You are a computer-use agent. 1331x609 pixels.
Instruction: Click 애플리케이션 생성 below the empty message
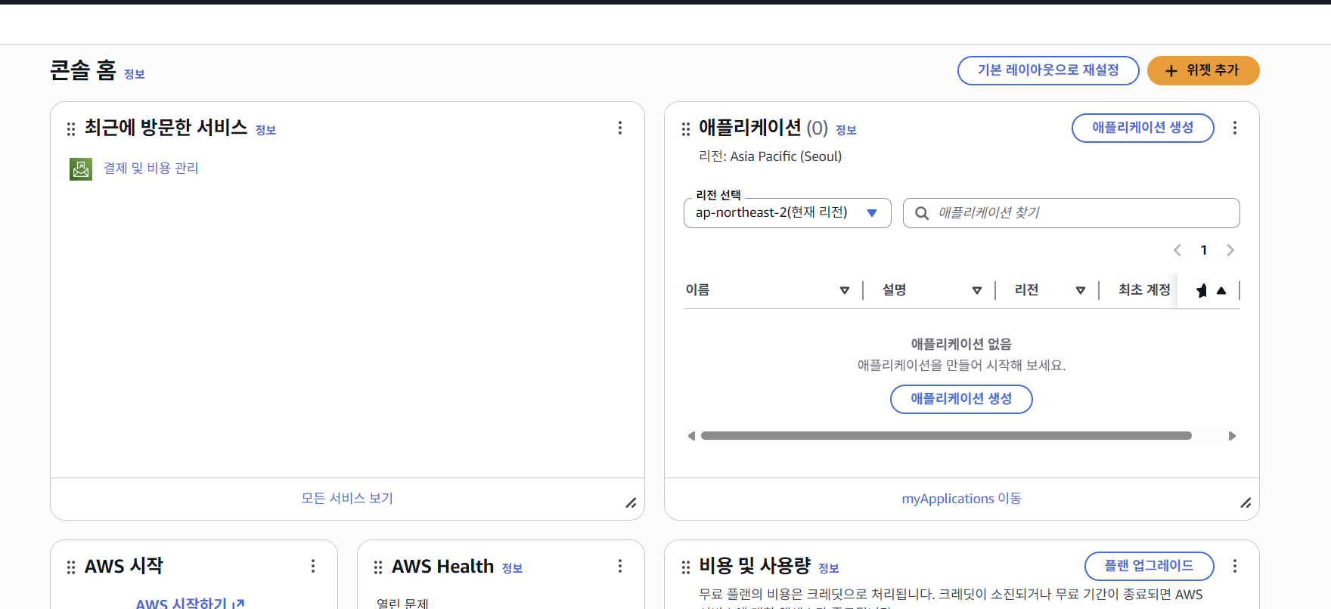[961, 399]
